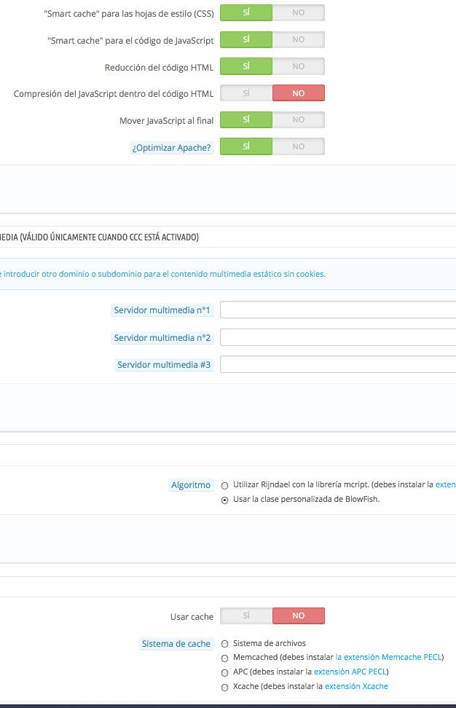Image resolution: width=456 pixels, height=708 pixels.
Task: Set Mover JavaScript al final to NO
Action: coord(299,119)
